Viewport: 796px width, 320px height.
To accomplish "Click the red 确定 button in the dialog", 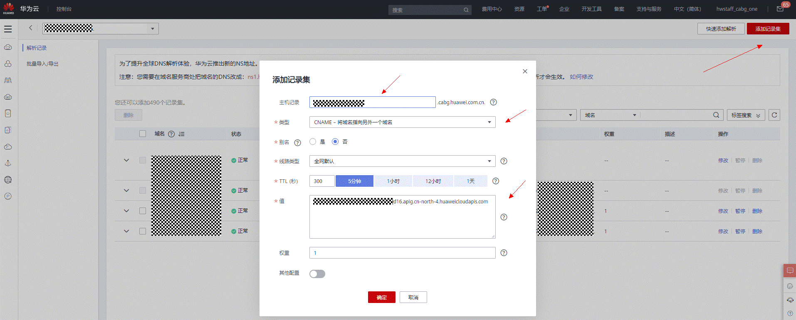I will click(382, 297).
